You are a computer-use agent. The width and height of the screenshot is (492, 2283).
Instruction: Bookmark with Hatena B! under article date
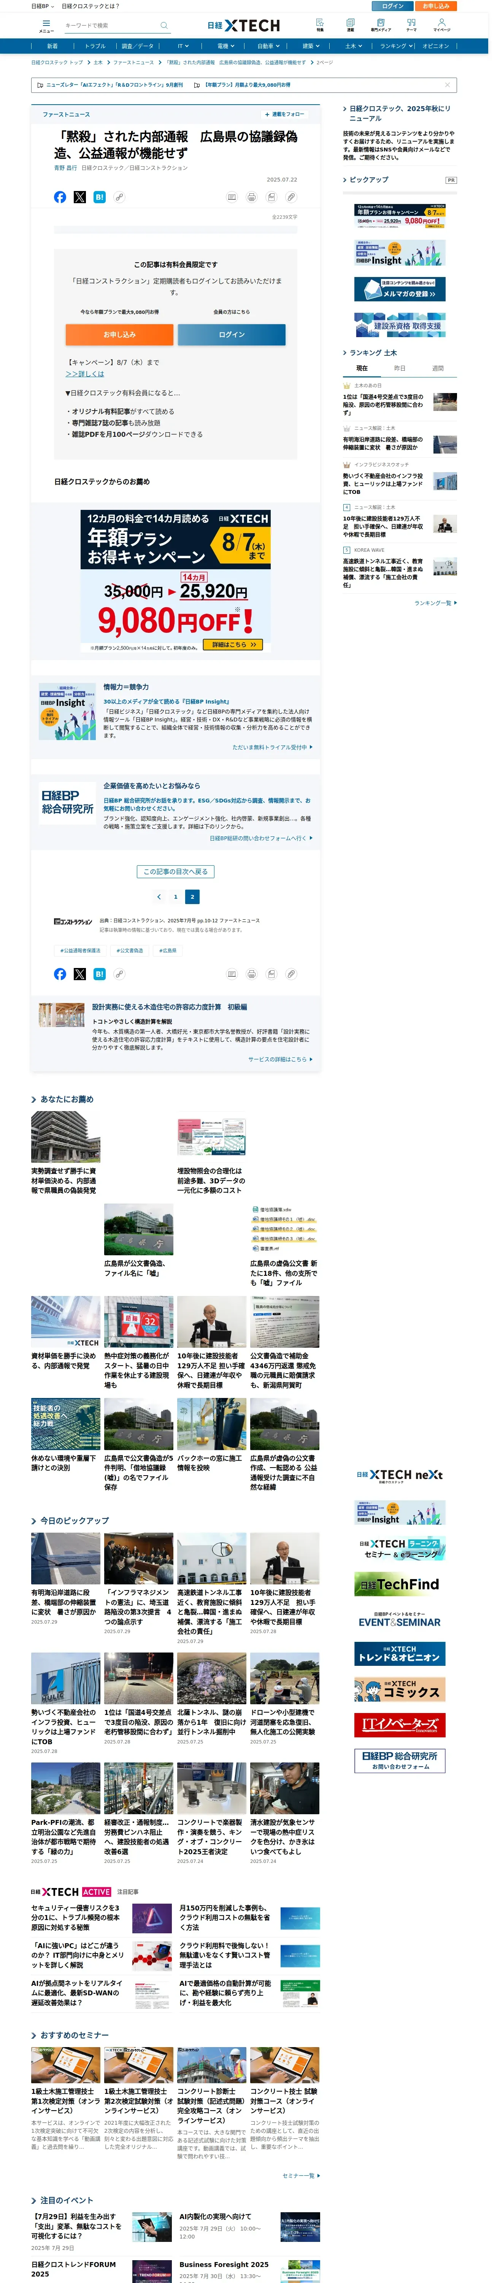click(99, 197)
